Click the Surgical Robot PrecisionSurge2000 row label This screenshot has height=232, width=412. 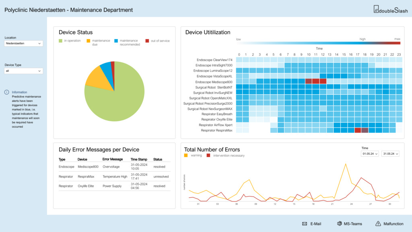[208, 104]
